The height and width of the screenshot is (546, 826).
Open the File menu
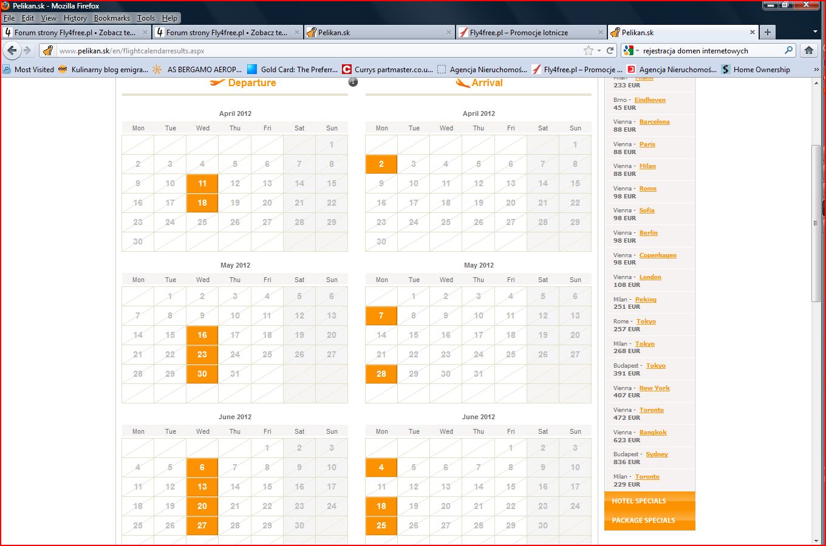pos(9,18)
